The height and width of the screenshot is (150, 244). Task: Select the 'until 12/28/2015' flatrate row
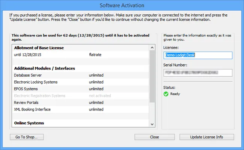click(x=80, y=55)
